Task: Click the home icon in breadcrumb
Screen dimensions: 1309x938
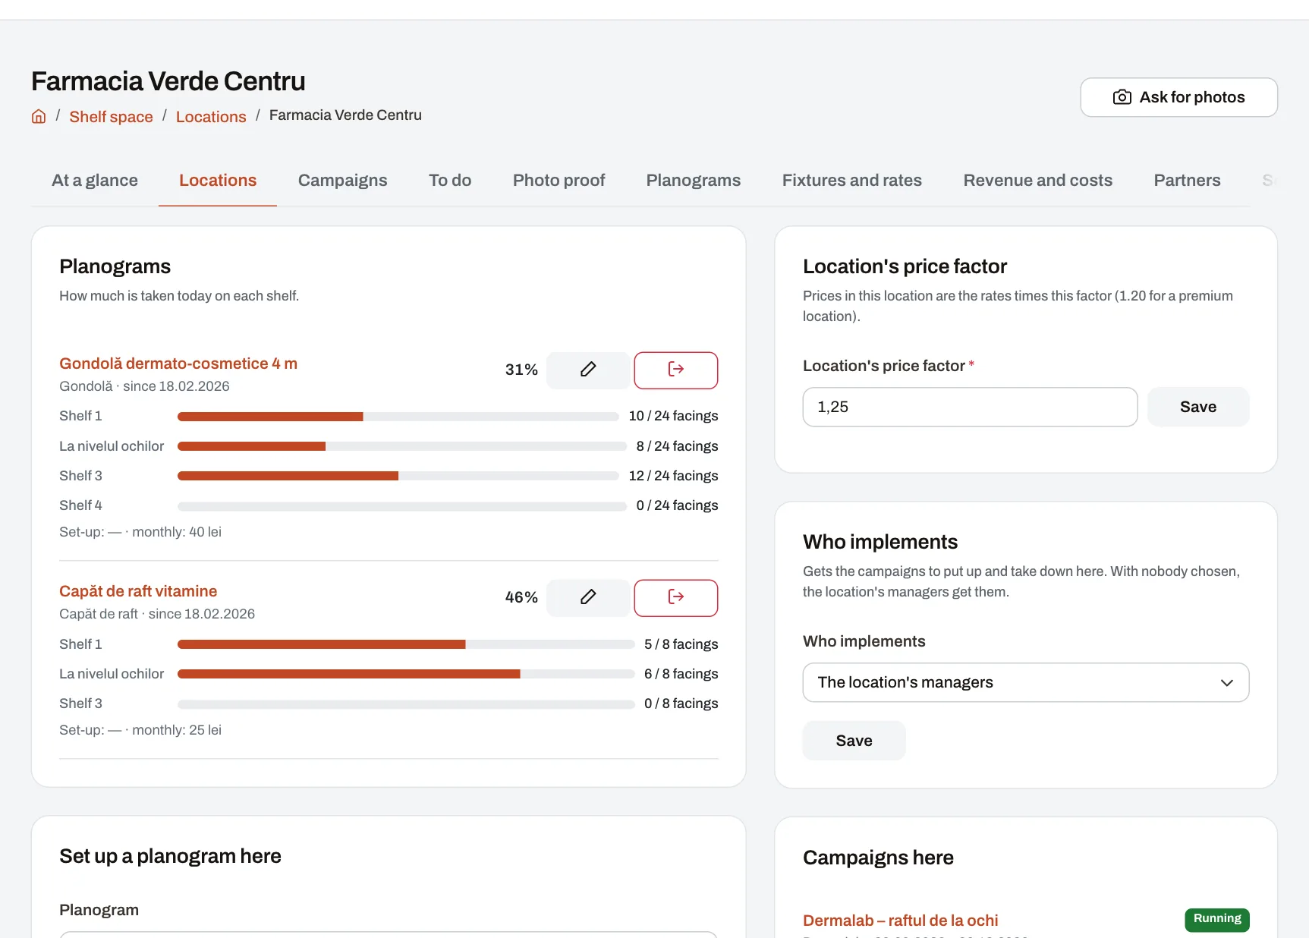Action: click(x=39, y=116)
